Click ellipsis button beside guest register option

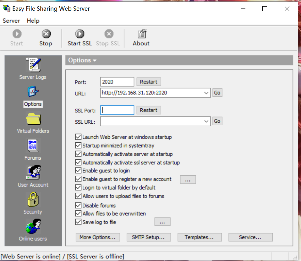(x=188, y=179)
